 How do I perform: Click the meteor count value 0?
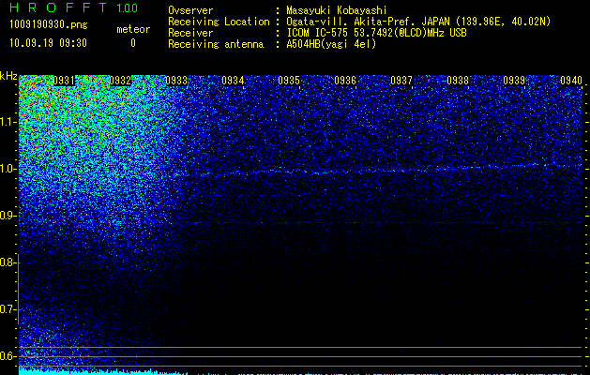133,43
